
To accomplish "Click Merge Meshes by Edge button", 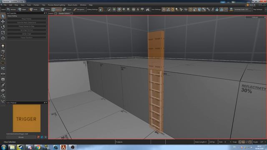I will 27,26.
